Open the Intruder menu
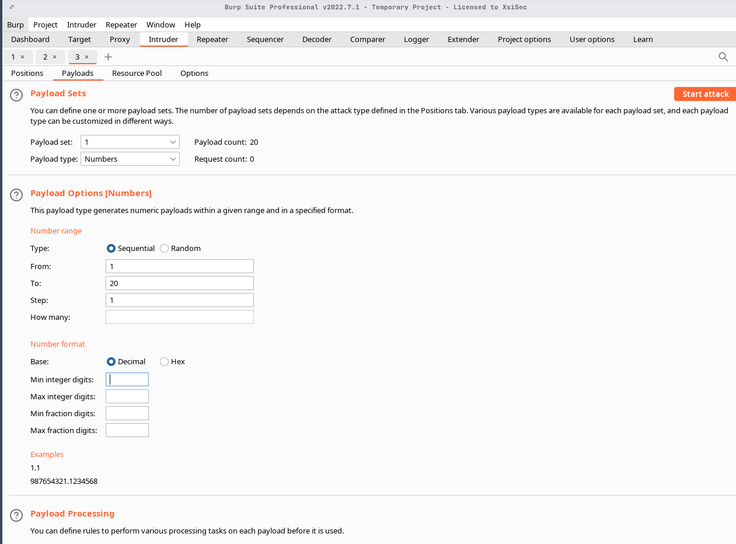This screenshot has width=736, height=544. point(82,25)
